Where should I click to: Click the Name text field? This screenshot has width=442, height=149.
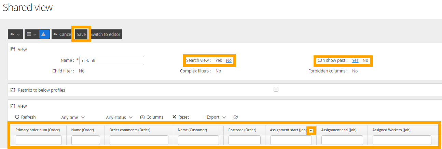point(112,60)
